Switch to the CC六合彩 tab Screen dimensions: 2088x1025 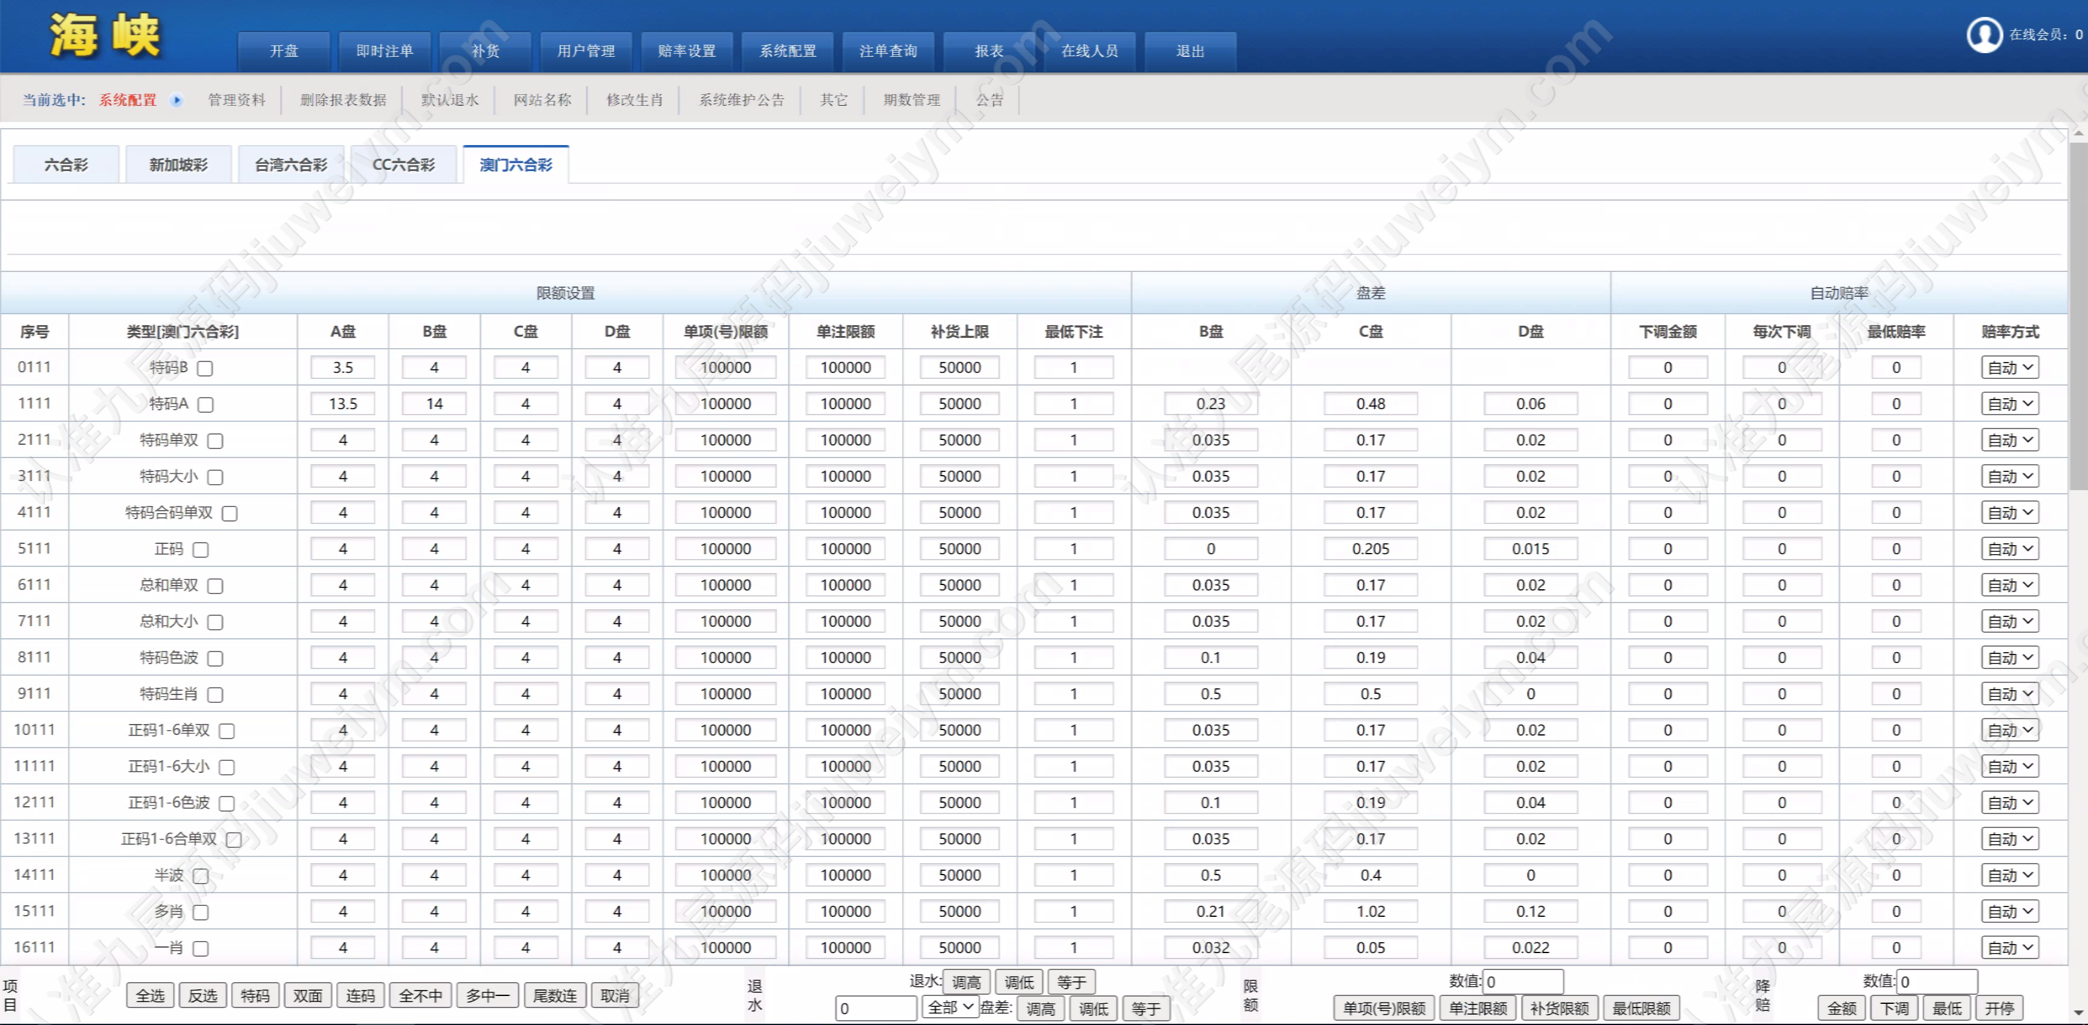[x=404, y=164]
